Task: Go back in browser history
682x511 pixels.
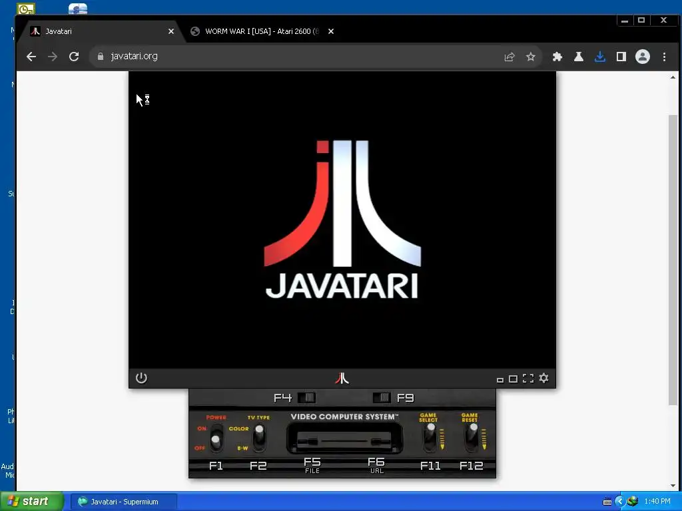Action: coord(31,57)
